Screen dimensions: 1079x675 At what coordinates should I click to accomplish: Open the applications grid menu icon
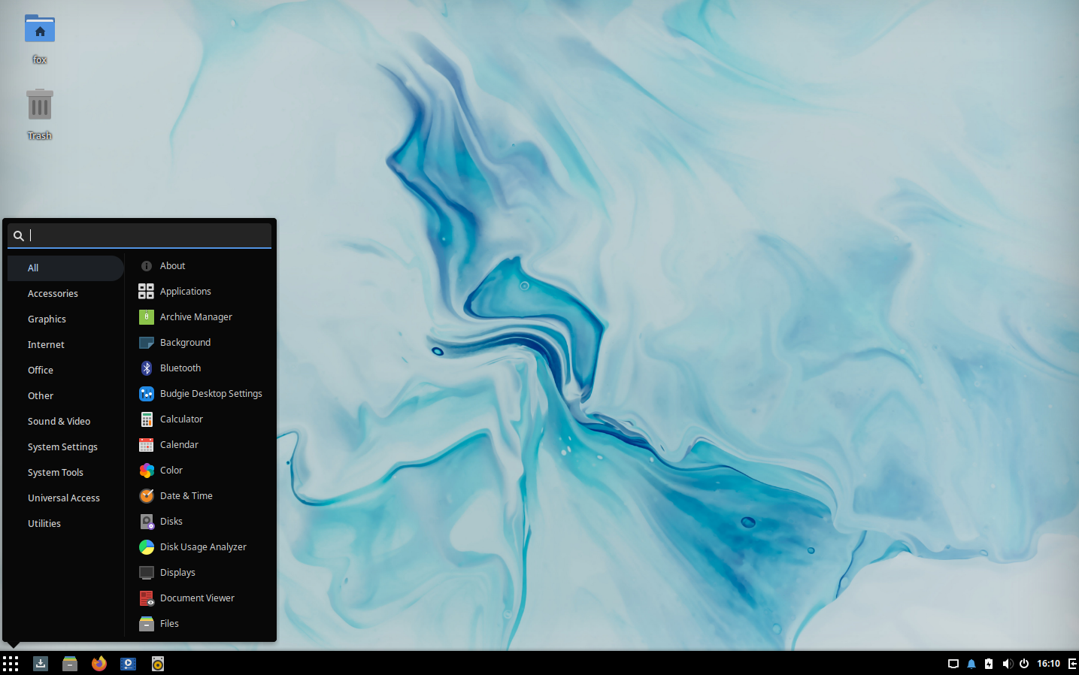pyautogui.click(x=11, y=664)
